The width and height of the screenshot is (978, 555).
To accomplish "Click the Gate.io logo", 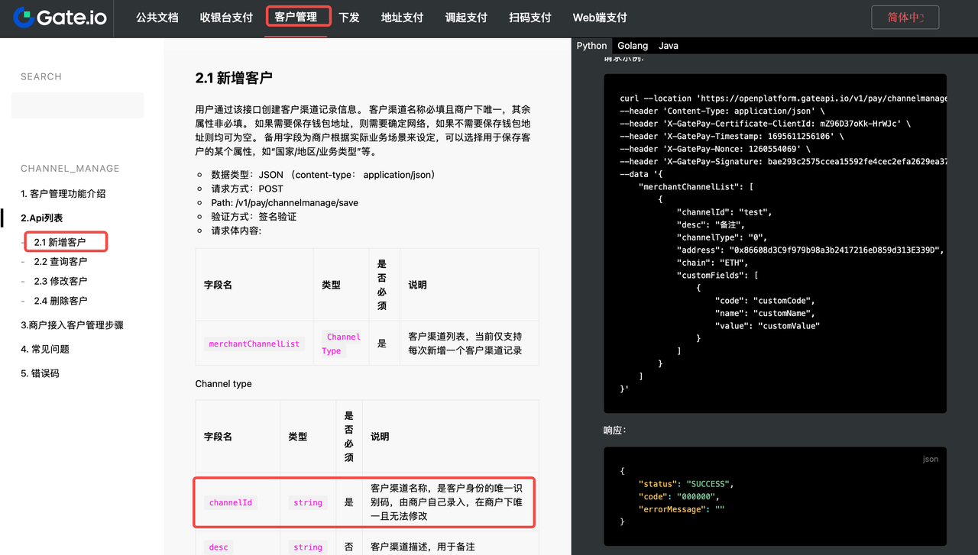I will (x=60, y=18).
